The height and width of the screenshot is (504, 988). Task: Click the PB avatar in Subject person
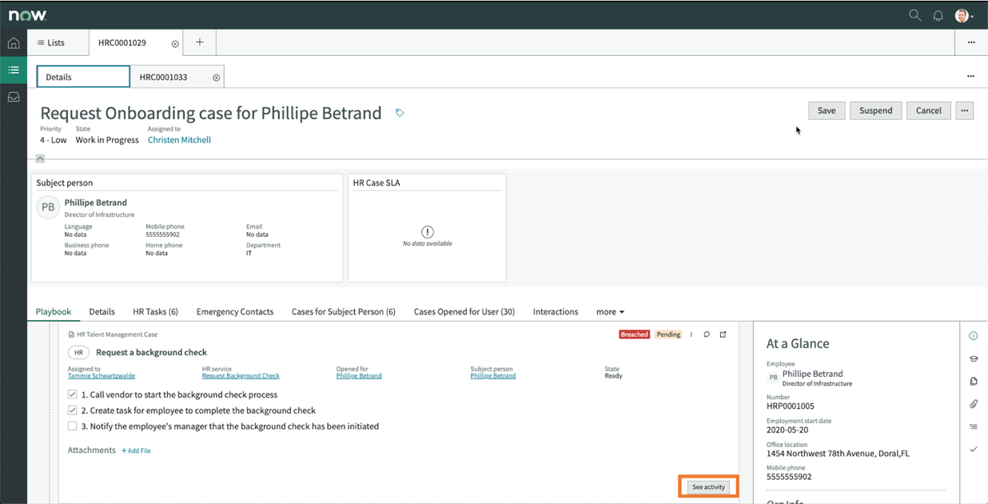pyautogui.click(x=48, y=207)
